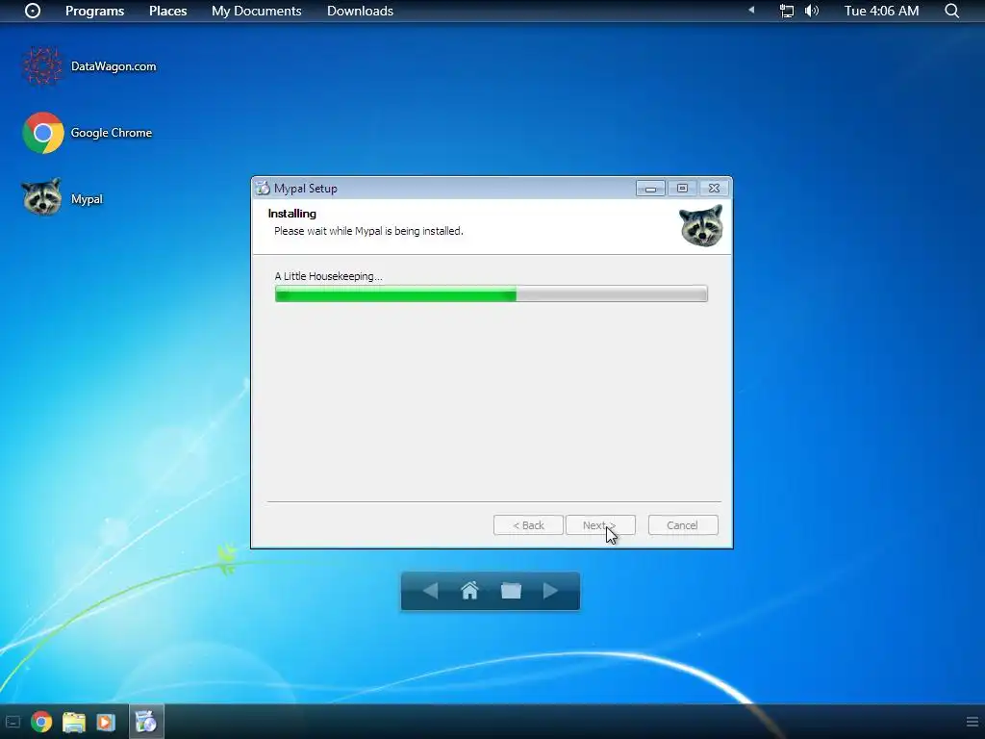The height and width of the screenshot is (739, 985).
Task: Expand the hidden tray icons arrow
Action: 751,10
